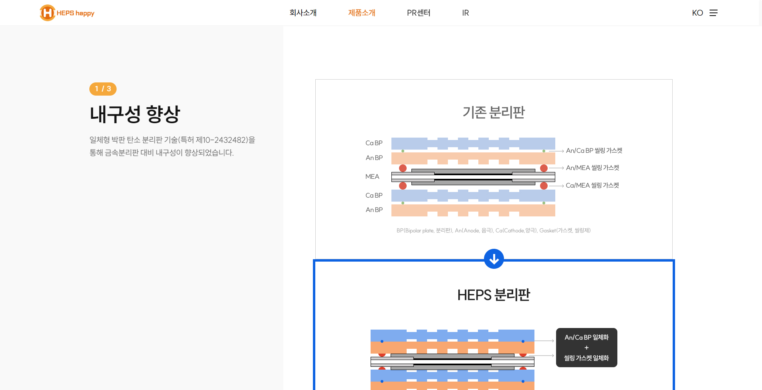The height and width of the screenshot is (390, 762).
Task: Select the 제품소개 menu item
Action: tap(361, 13)
